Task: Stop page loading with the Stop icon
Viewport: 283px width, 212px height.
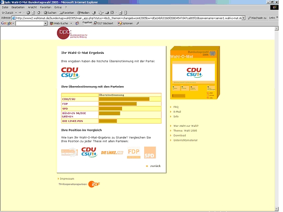Action: coord(28,13)
